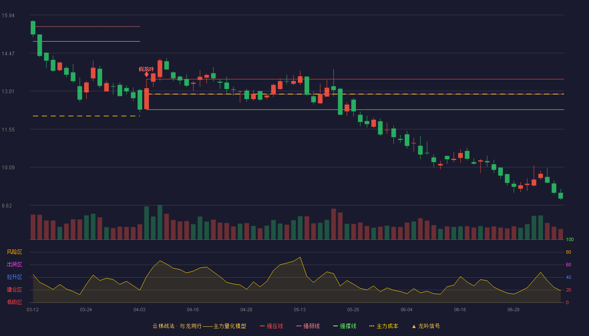The width and height of the screenshot is (589, 336).
Task: Select the 建仓区 zone label
Action: [14, 290]
